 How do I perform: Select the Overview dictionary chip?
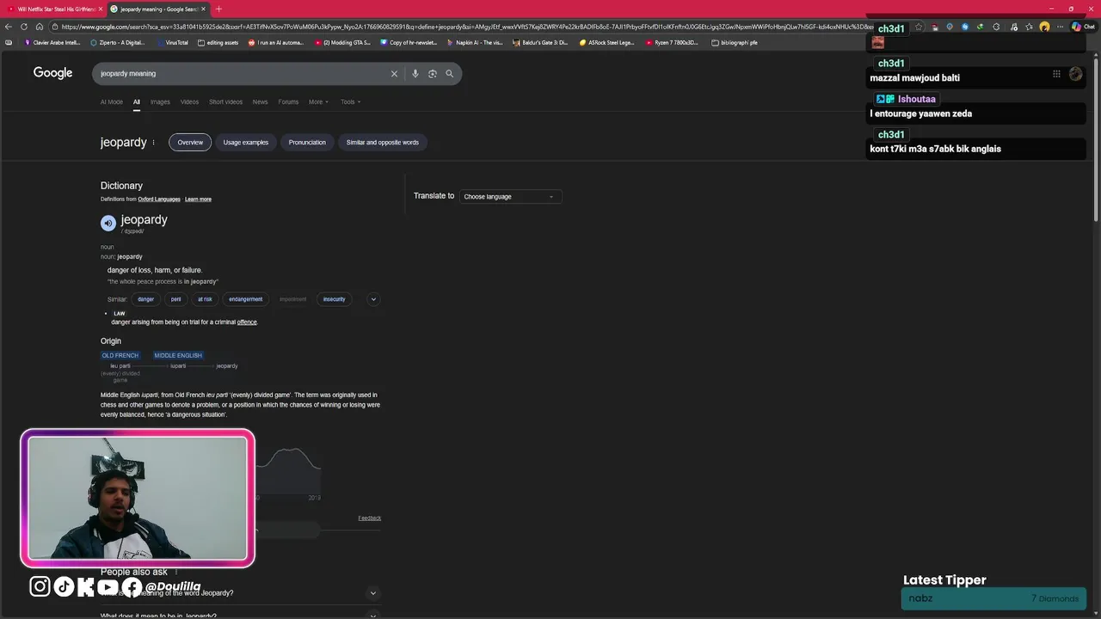190,143
